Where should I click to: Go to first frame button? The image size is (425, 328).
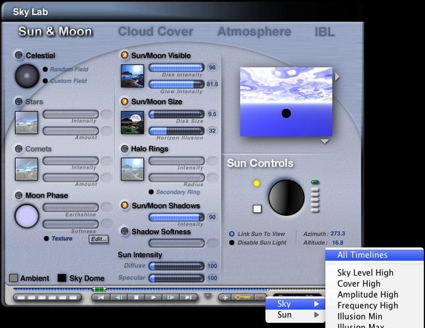[101, 297]
